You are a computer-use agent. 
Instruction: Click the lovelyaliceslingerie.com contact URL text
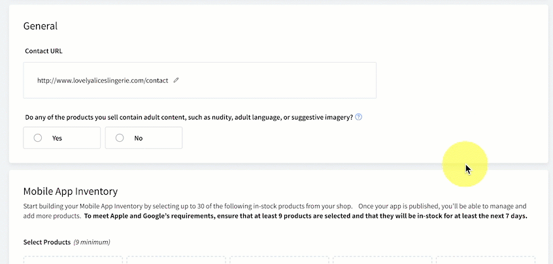click(103, 80)
